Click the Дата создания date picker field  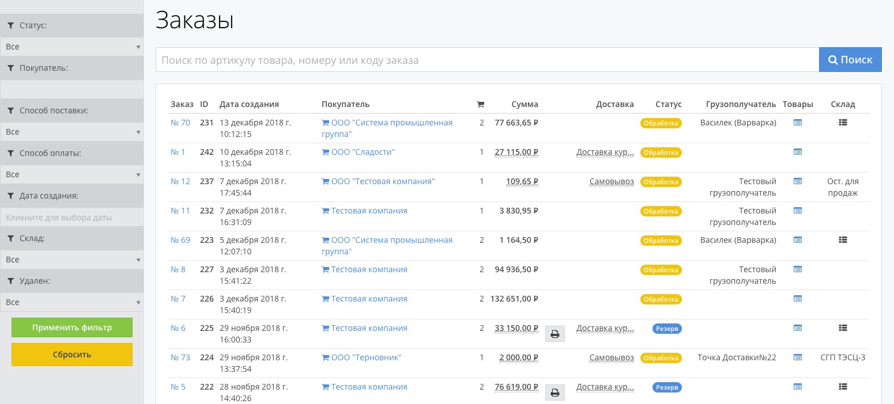(x=71, y=218)
